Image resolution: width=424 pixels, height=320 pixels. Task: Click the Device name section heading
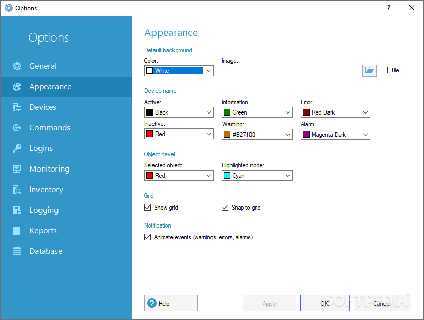pos(160,91)
